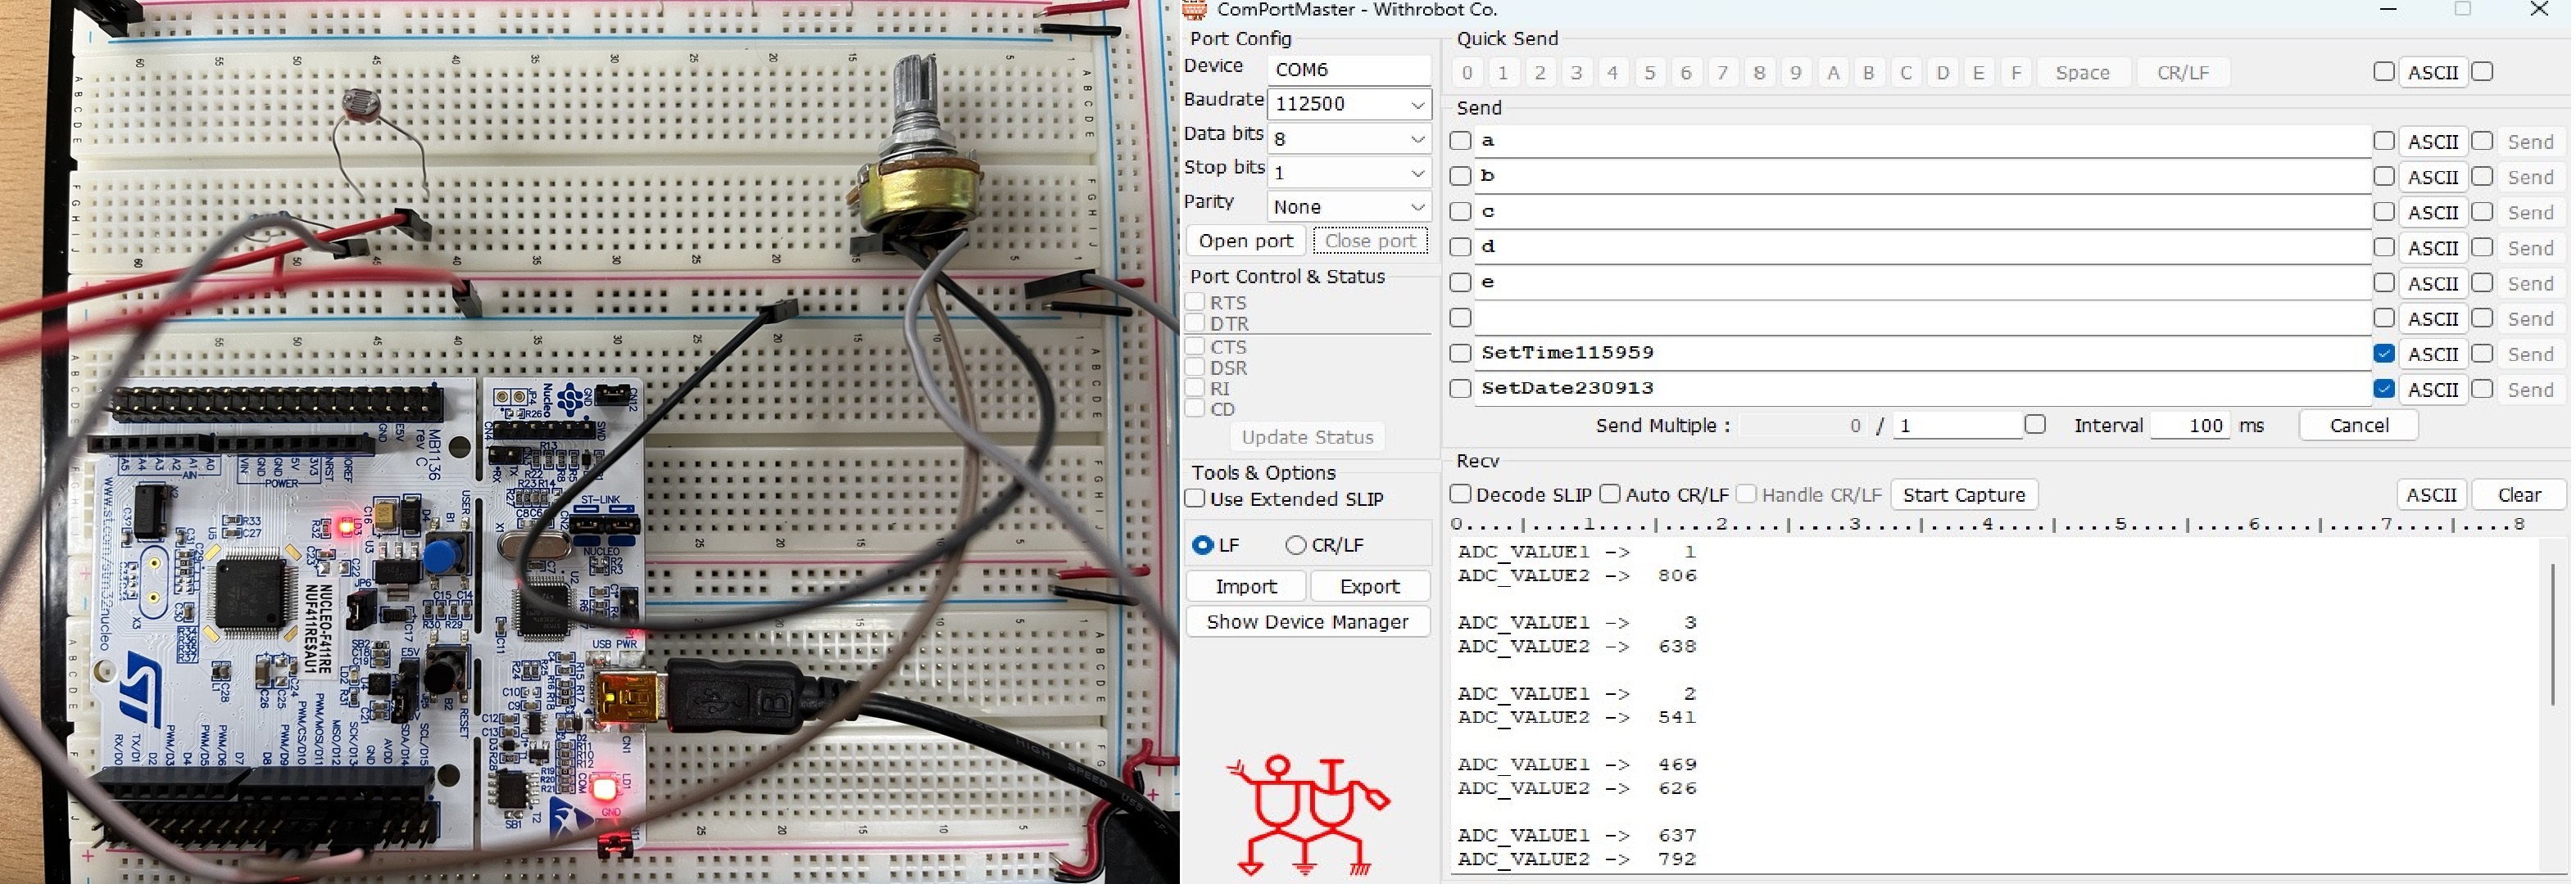The width and height of the screenshot is (2576, 884).
Task: Enable the Decode SLIP option
Action: [x=1459, y=494]
